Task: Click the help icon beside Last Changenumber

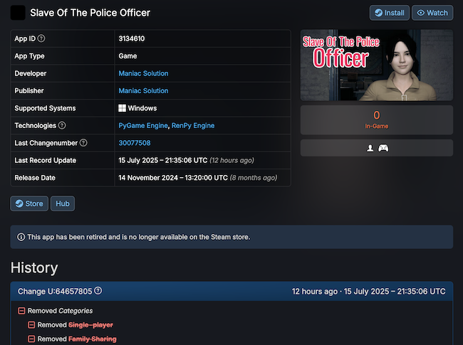Action: 83,143
